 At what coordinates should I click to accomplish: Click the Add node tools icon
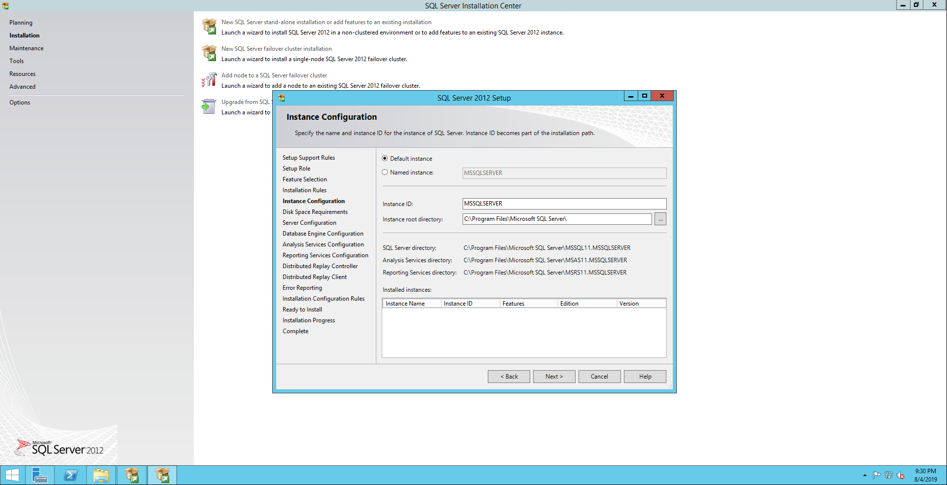[209, 80]
